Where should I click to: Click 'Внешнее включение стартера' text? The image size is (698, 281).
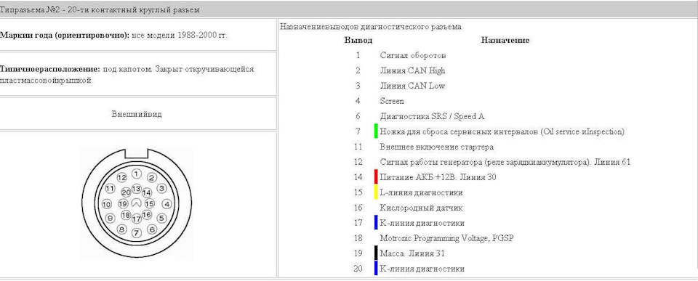437,147
